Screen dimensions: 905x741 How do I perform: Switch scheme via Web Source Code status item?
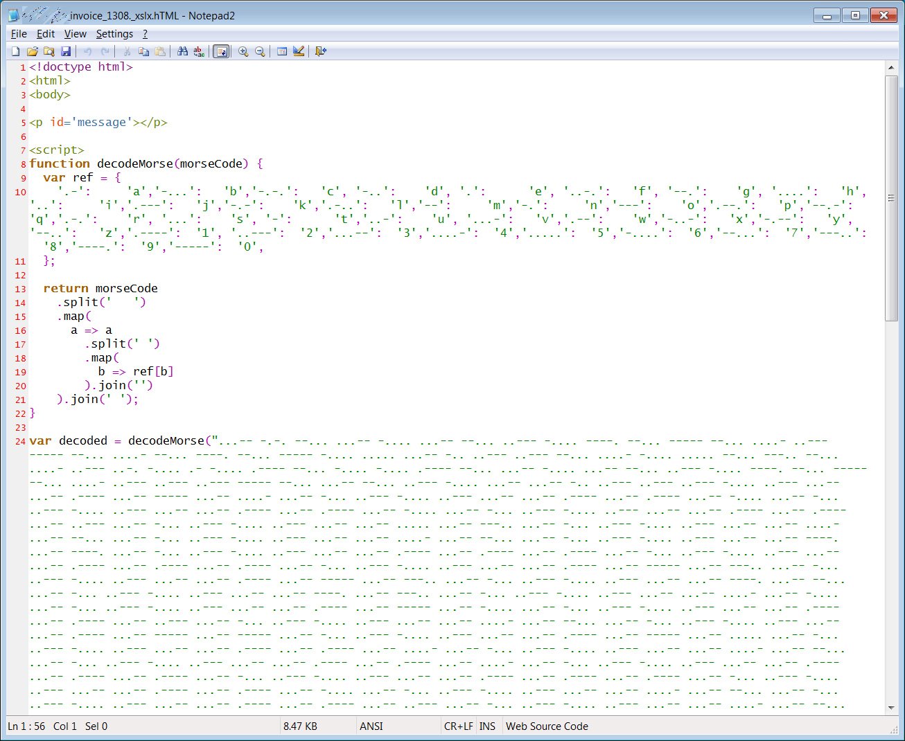[547, 726]
